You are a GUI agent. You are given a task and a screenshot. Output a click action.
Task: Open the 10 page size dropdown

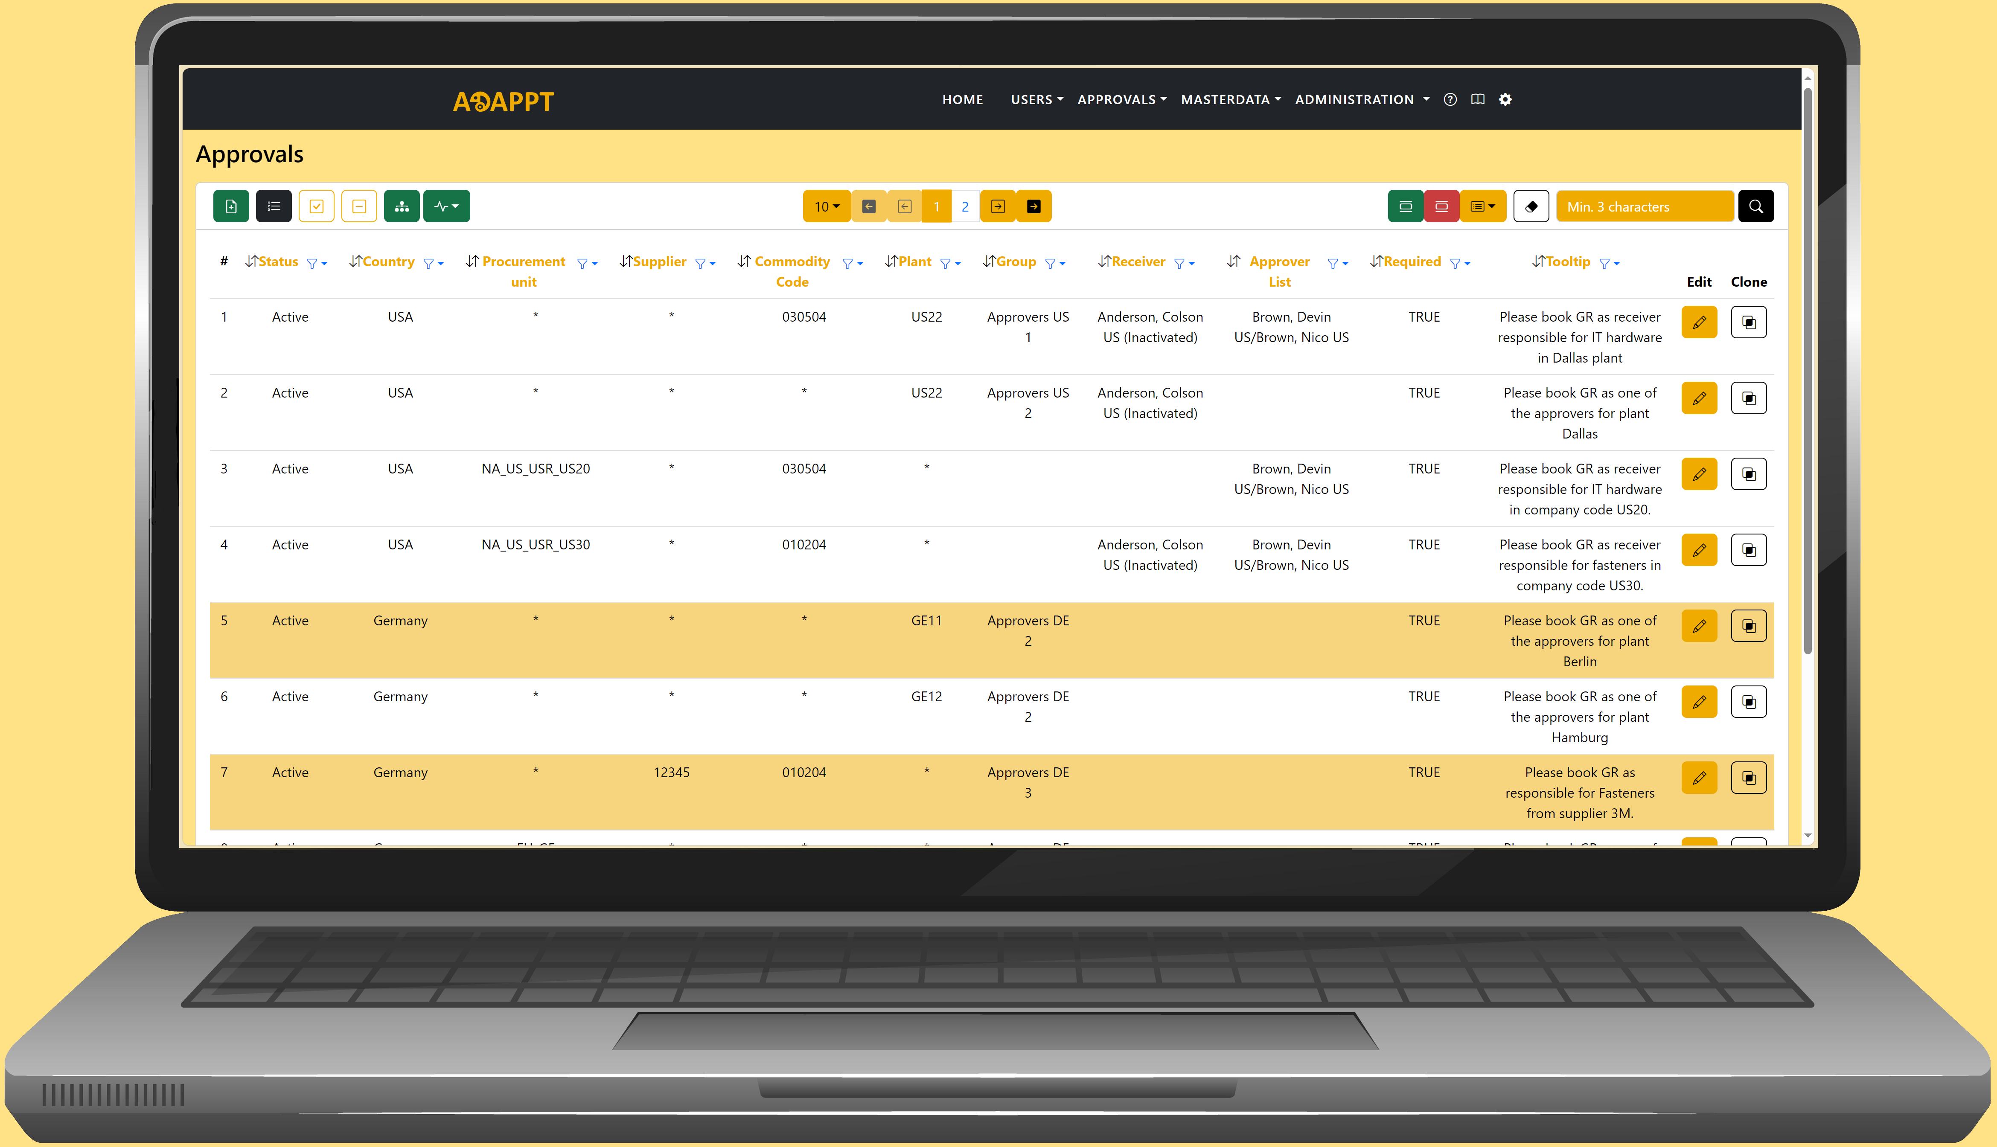[826, 206]
